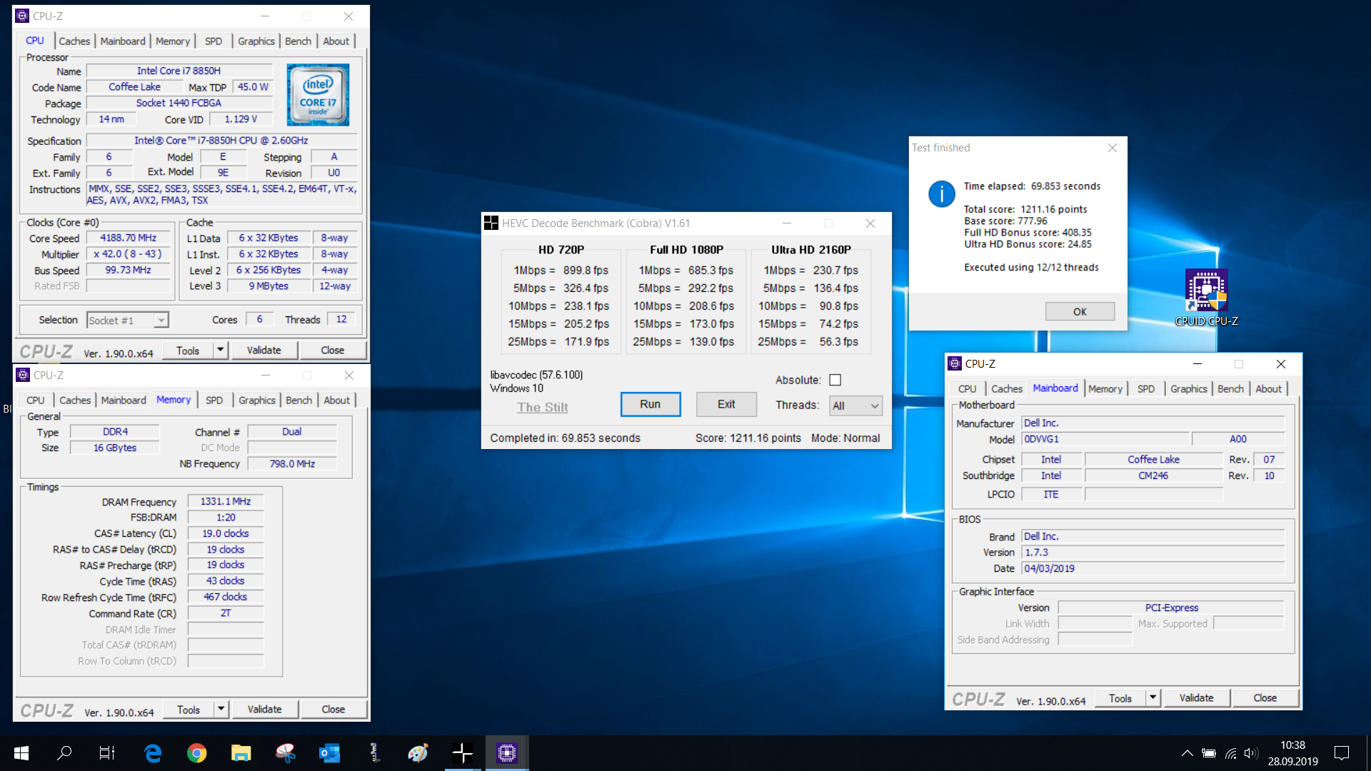The image size is (1371, 771).
Task: Switch to CPU-Z taskbar icon
Action: [507, 752]
